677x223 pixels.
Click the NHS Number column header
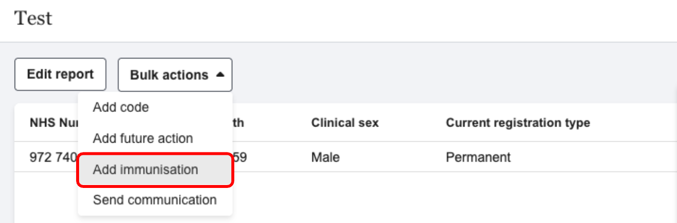(x=52, y=123)
